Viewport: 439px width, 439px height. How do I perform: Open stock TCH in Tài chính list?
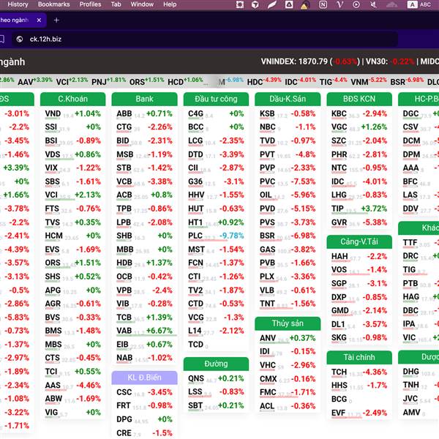(x=339, y=372)
